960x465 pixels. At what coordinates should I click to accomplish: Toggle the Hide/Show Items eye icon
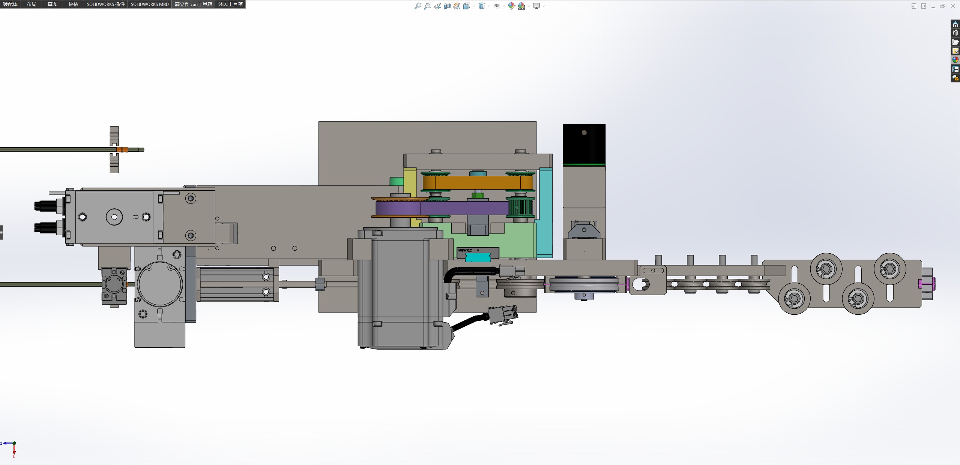[x=496, y=6]
